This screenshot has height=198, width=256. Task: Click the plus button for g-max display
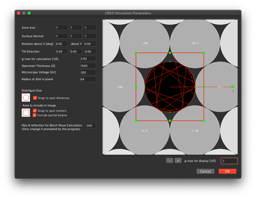pos(178,160)
